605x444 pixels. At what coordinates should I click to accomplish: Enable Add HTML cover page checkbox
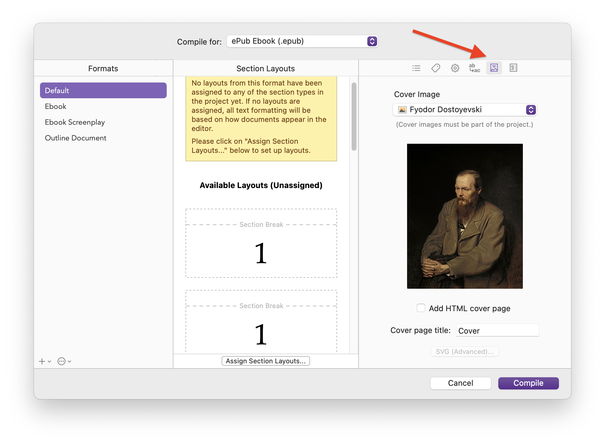(421, 308)
